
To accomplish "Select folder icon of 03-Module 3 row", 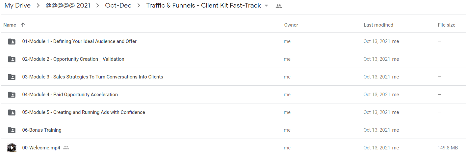I will 12,77.
